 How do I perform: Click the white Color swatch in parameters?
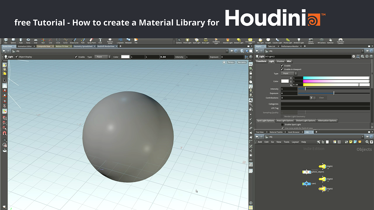(285, 81)
